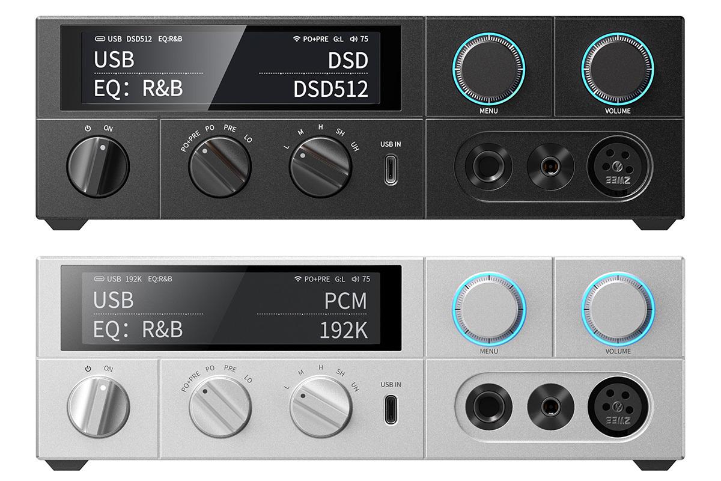Click the 'LO' output label on black unit

point(248,139)
